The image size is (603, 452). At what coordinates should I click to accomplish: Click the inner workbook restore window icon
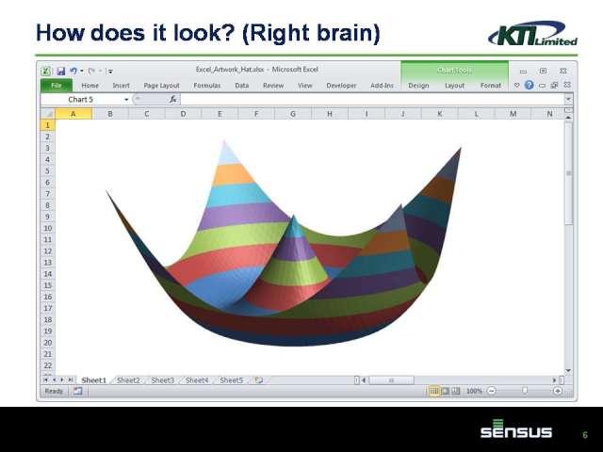click(x=554, y=86)
